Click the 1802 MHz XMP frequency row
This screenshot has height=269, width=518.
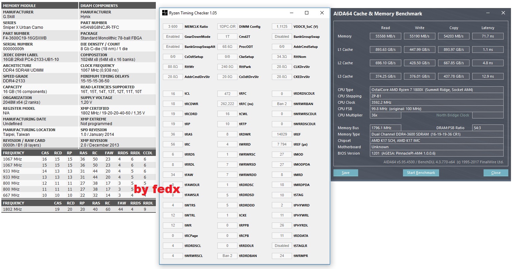[x=79, y=209]
